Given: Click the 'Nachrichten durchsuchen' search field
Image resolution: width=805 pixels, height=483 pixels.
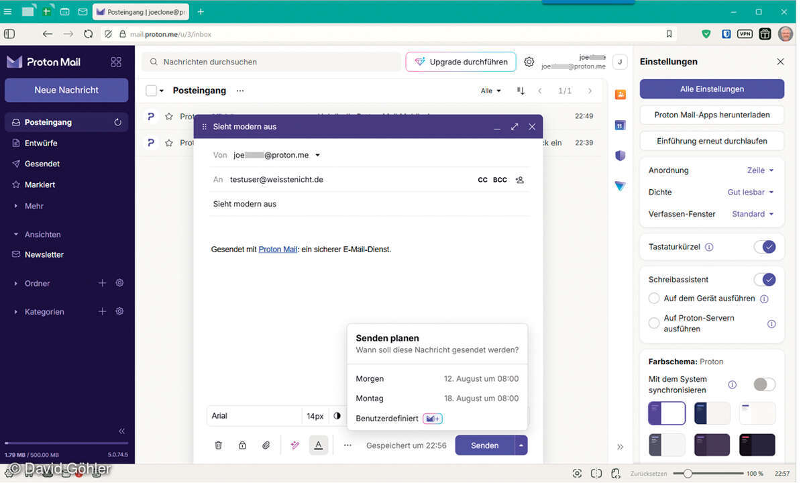Looking at the screenshot, I should (268, 62).
